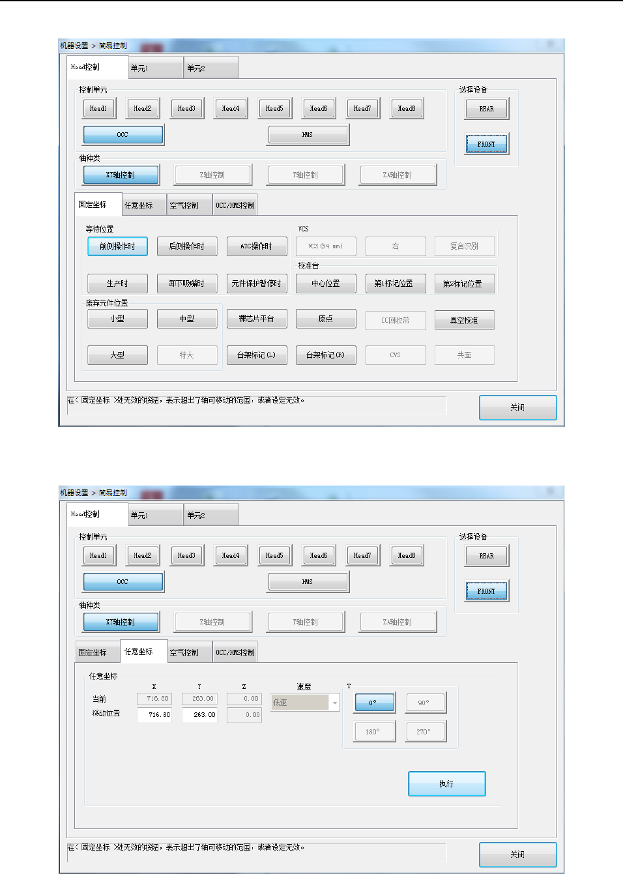Activate XY轴控制 in the 固定坐标 window
The height and width of the screenshot is (874, 623).
pyautogui.click(x=121, y=175)
